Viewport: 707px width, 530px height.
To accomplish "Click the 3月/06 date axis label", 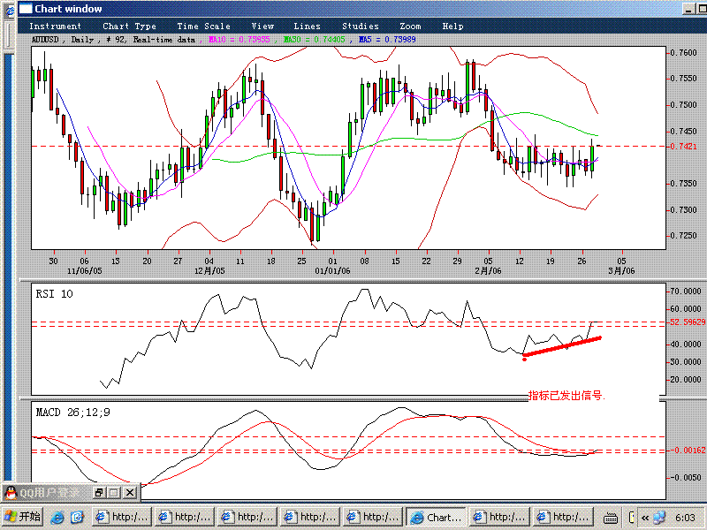I will coord(621,271).
